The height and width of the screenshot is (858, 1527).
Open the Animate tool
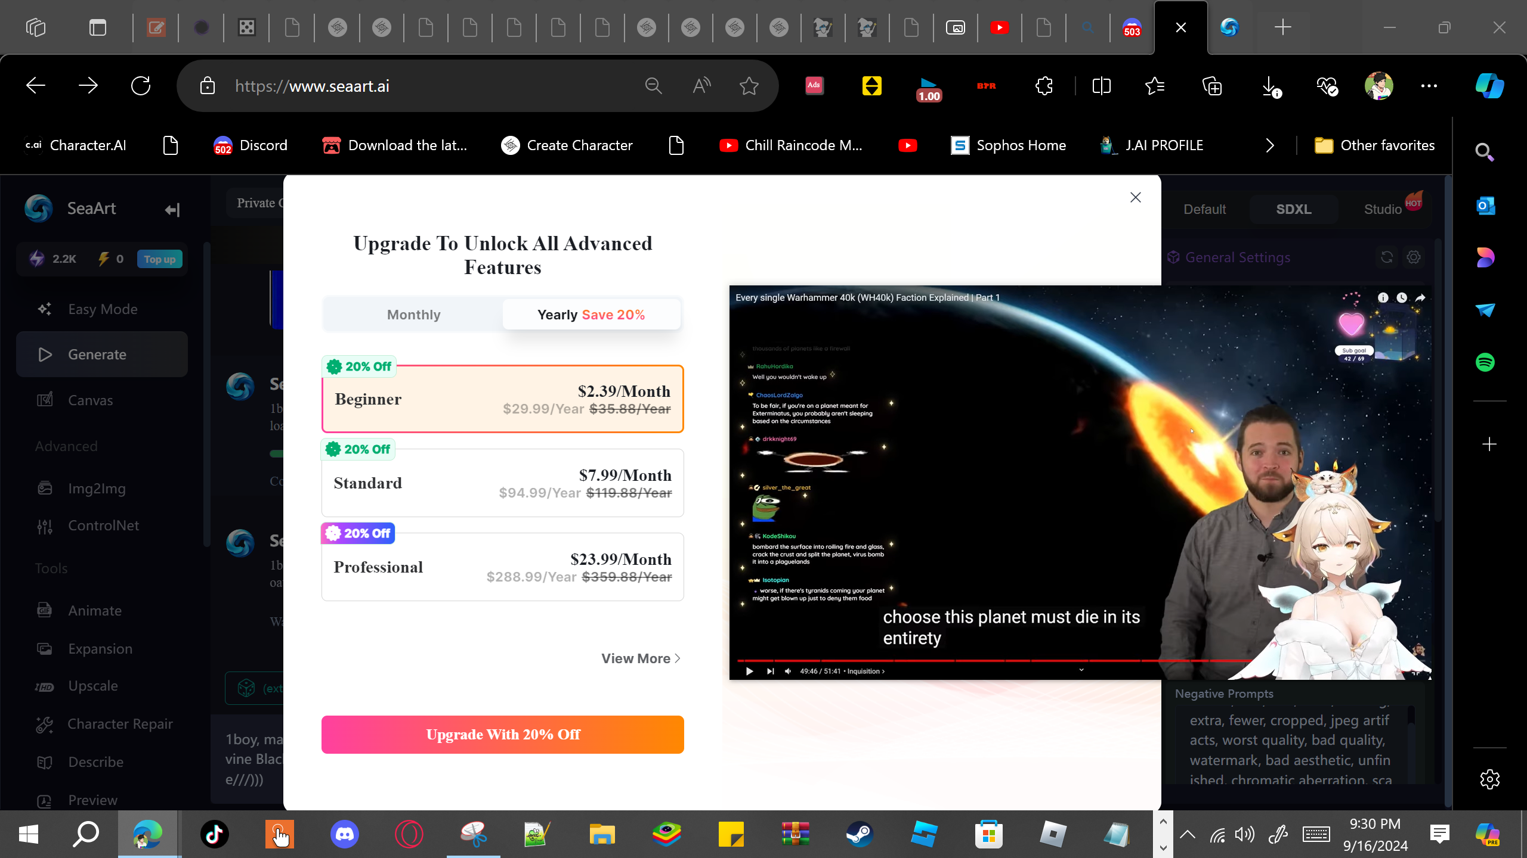(x=102, y=611)
